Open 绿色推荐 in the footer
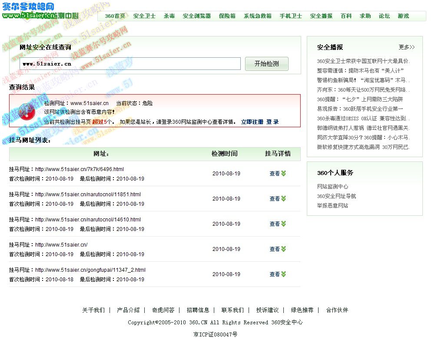The image size is (435, 346). pos(302,310)
